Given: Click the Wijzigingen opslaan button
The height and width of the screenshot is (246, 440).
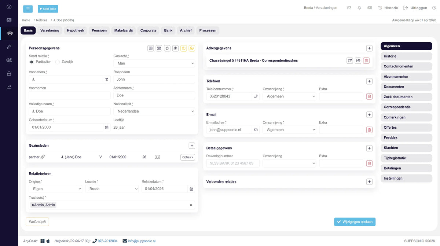Looking at the screenshot, I should [x=355, y=222].
